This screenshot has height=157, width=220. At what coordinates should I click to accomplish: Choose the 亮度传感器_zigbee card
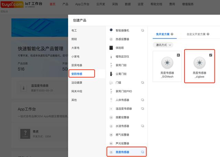click(x=199, y=66)
